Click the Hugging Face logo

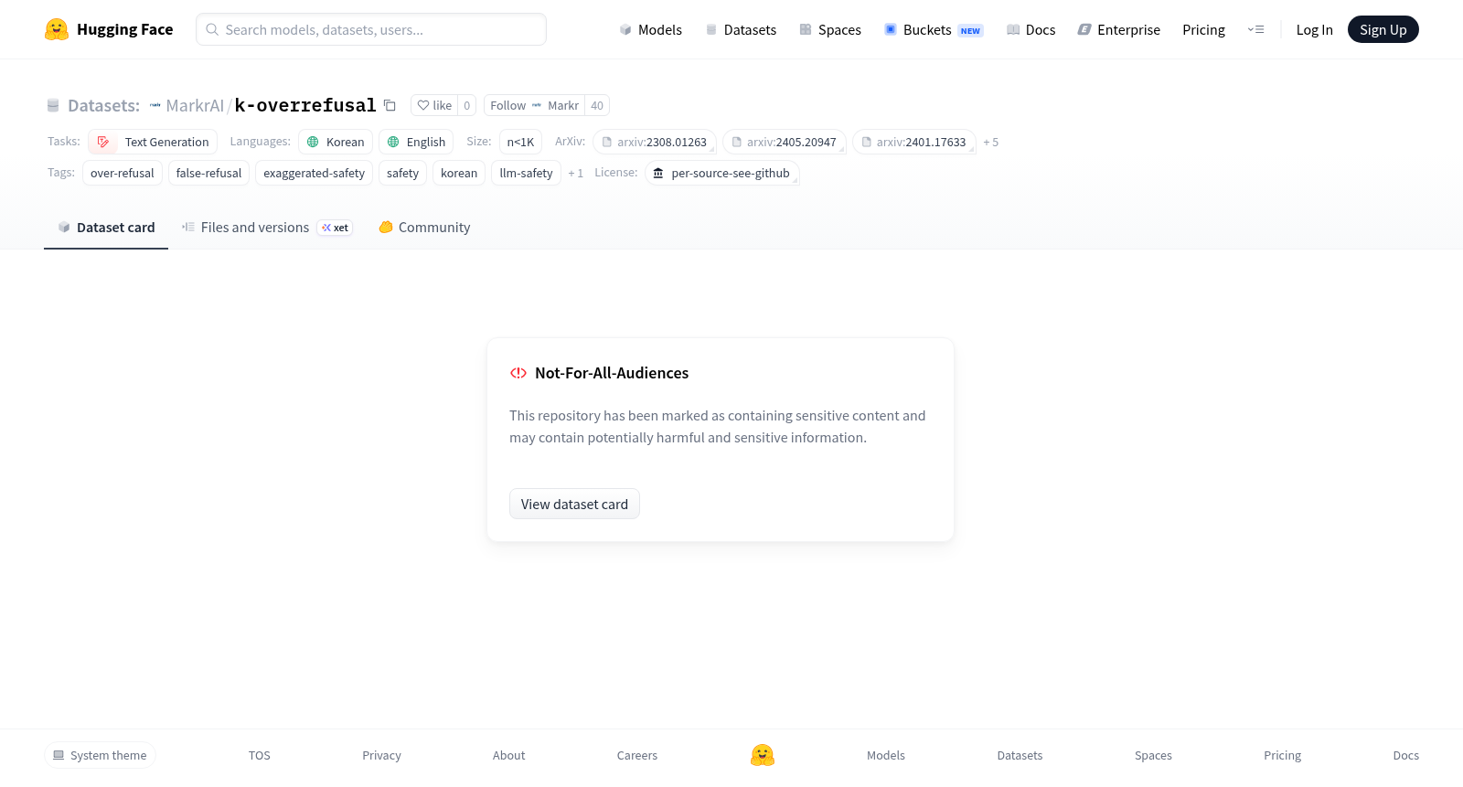click(x=109, y=29)
